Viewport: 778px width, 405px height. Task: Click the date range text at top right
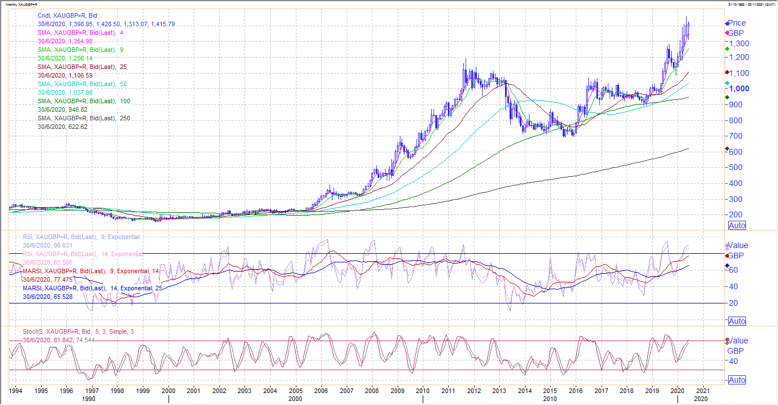751,4
